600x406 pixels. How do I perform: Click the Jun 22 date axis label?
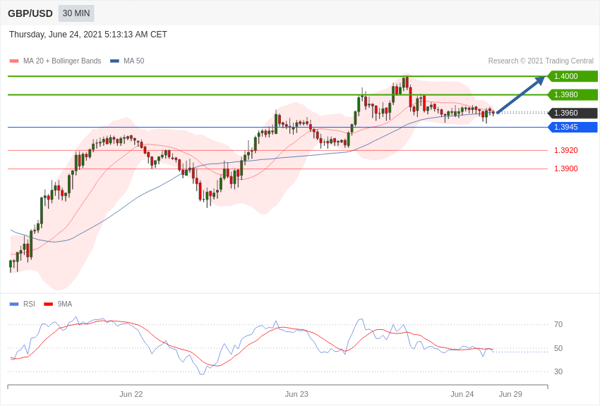click(131, 394)
